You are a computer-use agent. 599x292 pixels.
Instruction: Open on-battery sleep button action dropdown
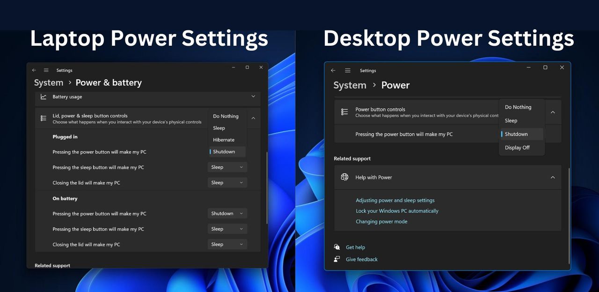pos(227,229)
